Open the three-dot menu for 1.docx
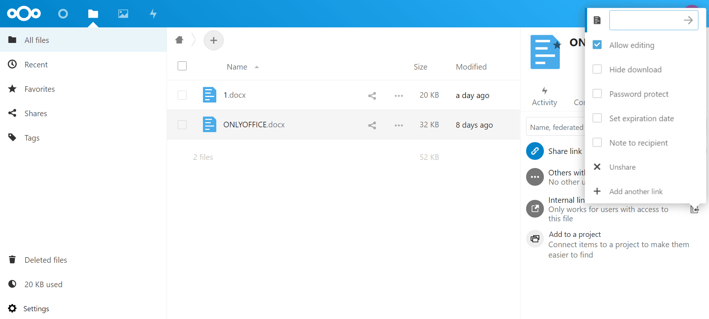 point(399,95)
